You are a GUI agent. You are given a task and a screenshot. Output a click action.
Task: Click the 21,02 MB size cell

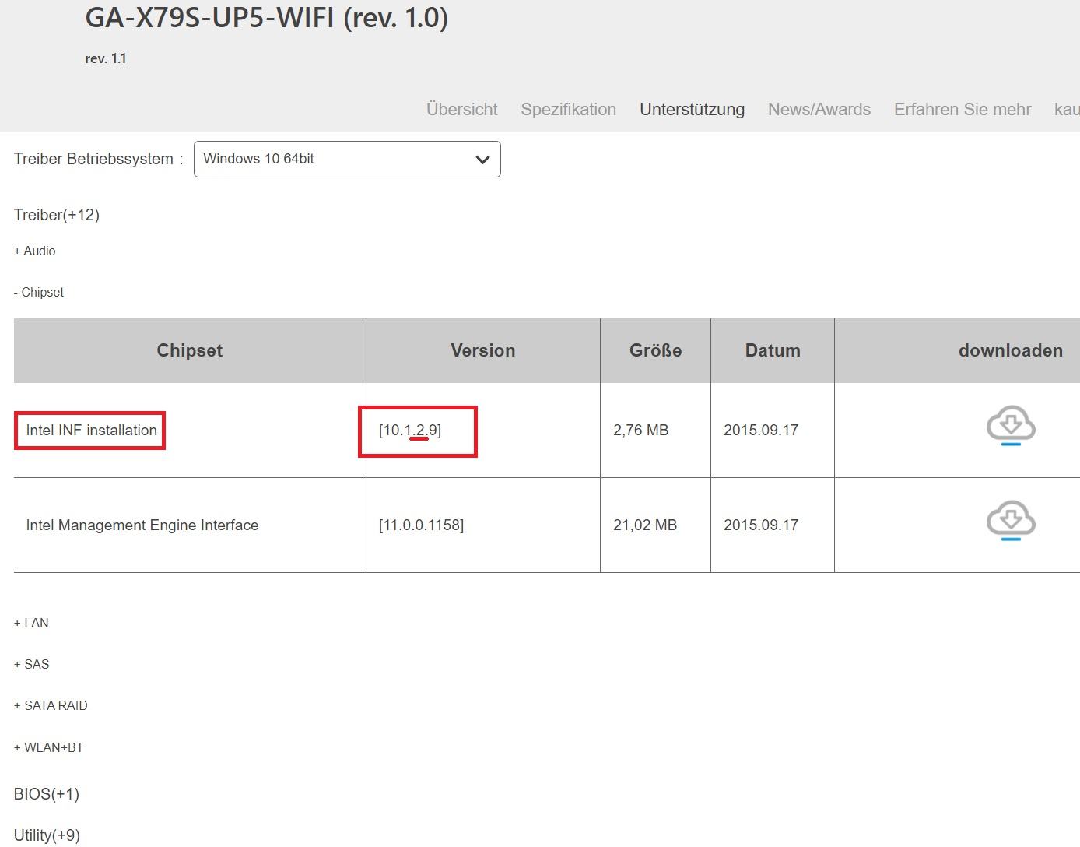pyautogui.click(x=645, y=525)
